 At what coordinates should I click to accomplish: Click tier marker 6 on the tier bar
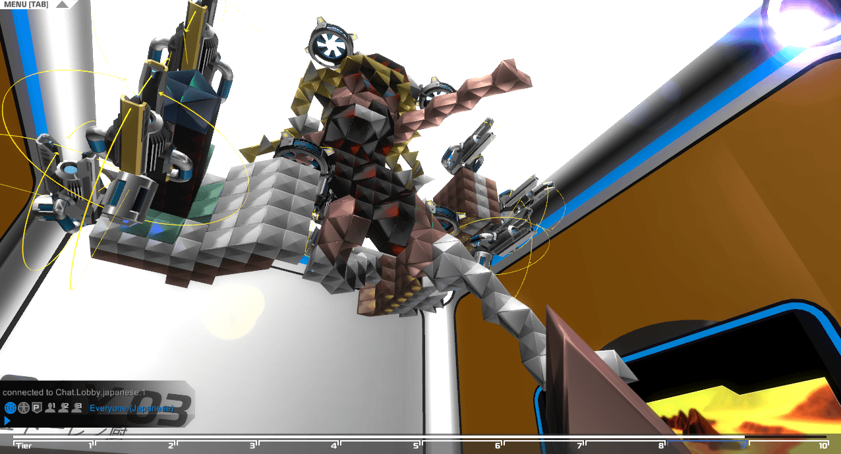[x=498, y=446]
